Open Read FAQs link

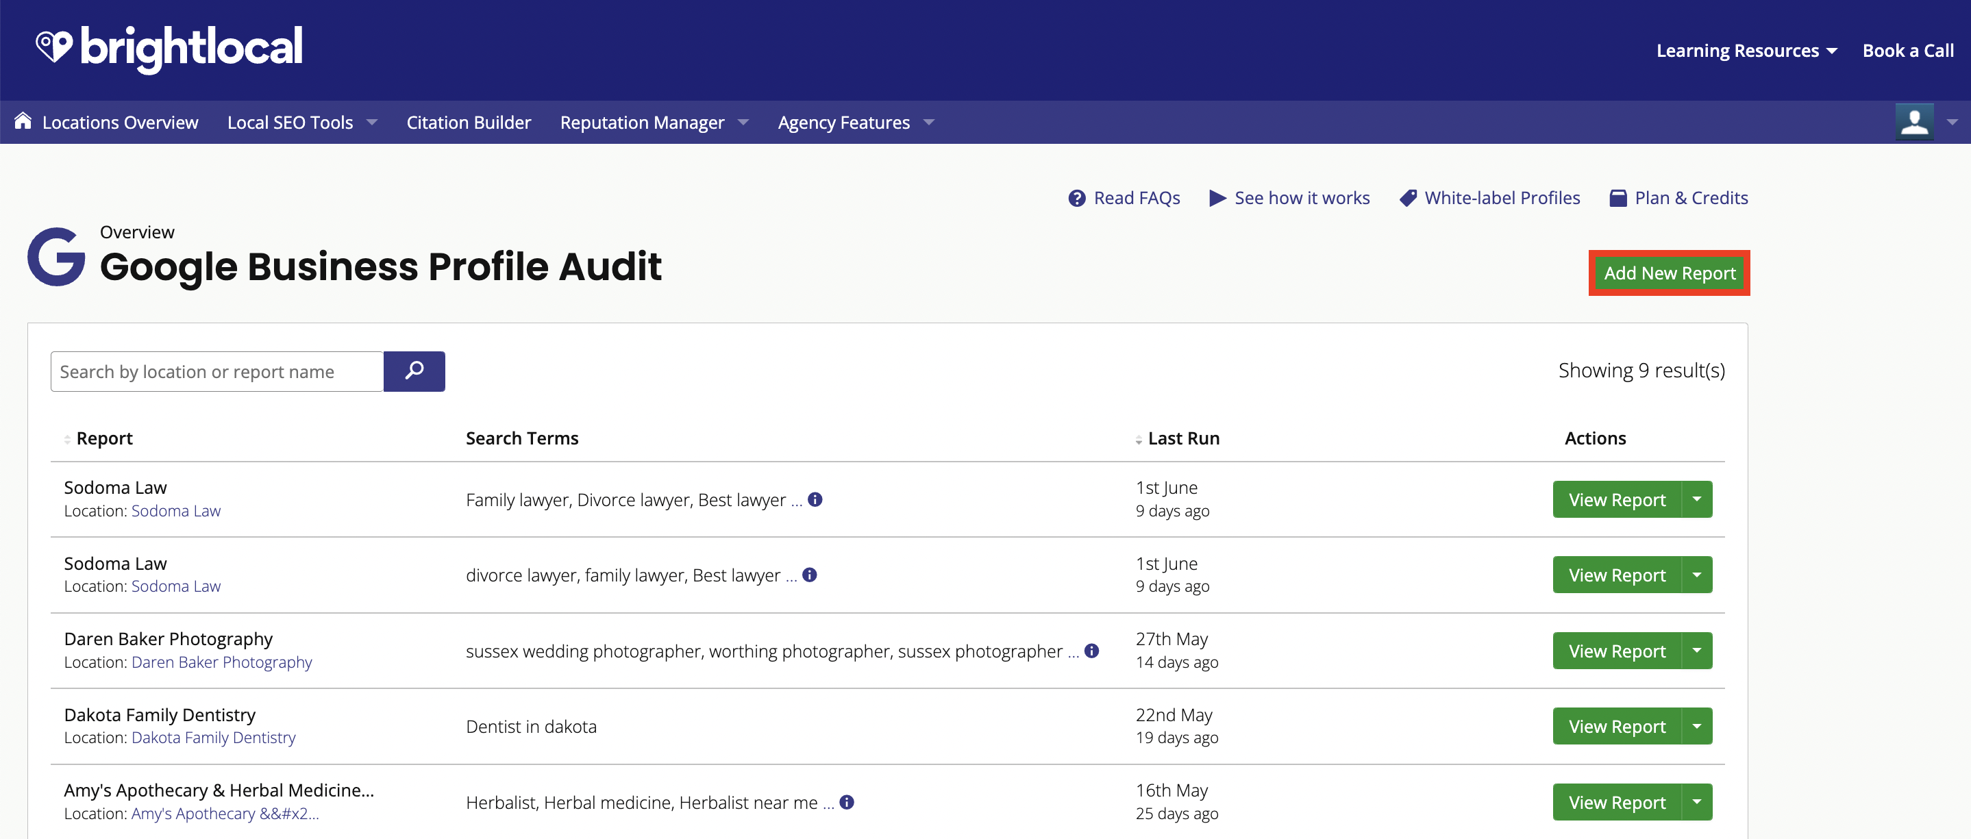point(1137,198)
